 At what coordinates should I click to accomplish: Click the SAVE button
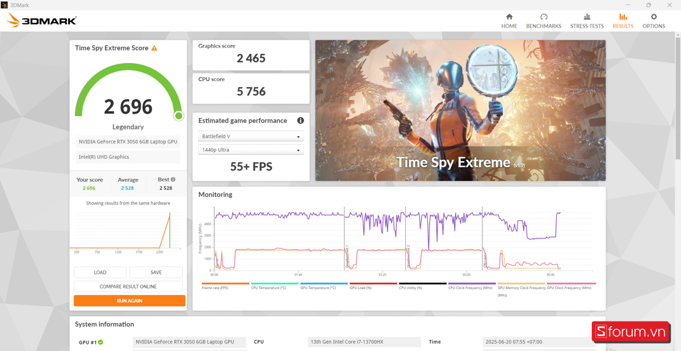click(156, 272)
